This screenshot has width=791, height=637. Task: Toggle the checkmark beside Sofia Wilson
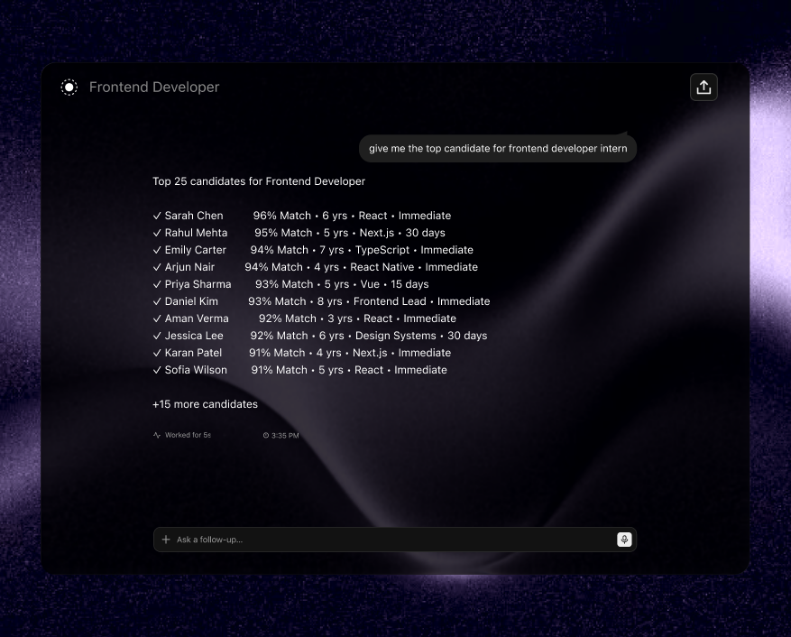click(157, 370)
